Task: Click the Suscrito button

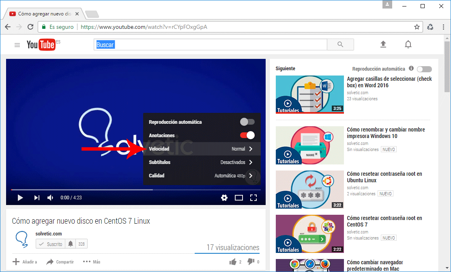Action: pos(51,244)
